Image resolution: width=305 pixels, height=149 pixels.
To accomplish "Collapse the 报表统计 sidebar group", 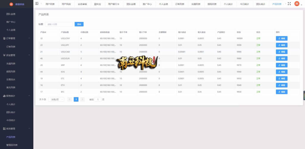I will pyautogui.click(x=17, y=96).
